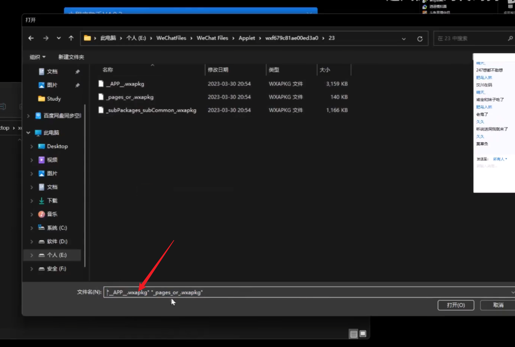Viewport: 515px width, 347px height.
Task: Click the 23 breadcrumb in address bar
Action: click(x=332, y=38)
